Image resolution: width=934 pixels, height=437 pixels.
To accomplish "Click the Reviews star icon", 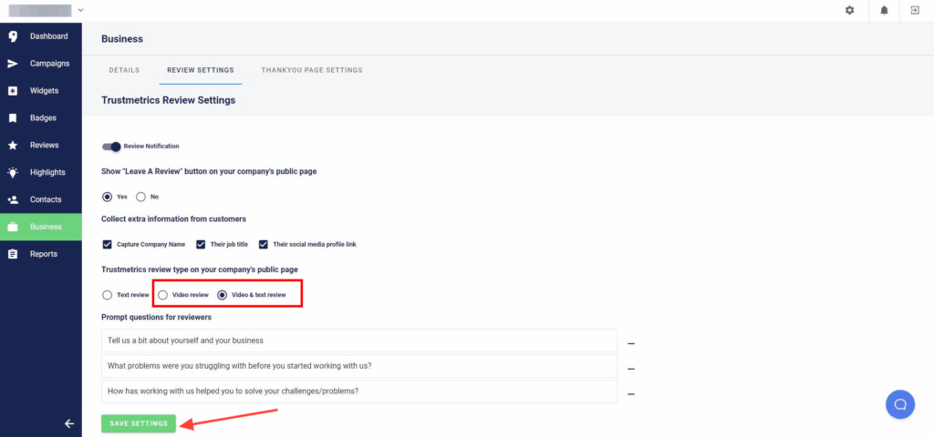I will tap(13, 146).
